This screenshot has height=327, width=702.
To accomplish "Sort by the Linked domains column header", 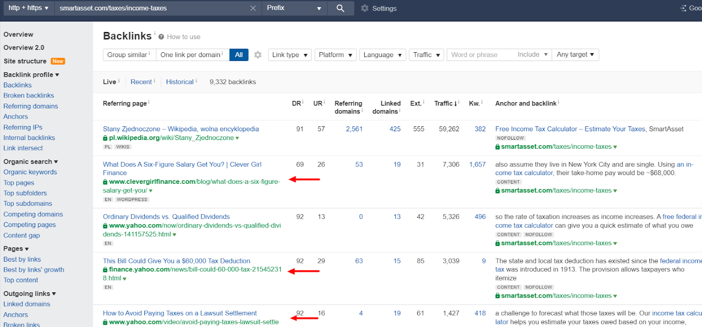I will coord(387,107).
